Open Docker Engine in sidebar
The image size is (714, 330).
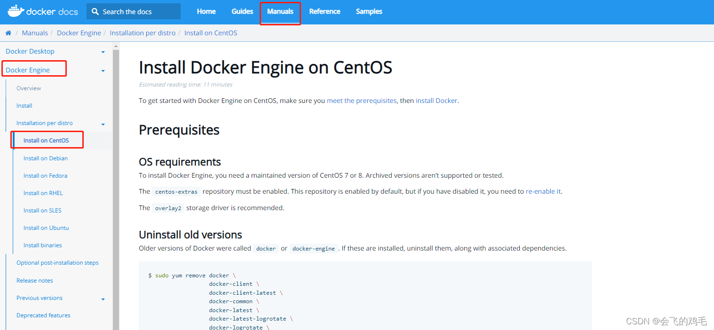tap(28, 70)
